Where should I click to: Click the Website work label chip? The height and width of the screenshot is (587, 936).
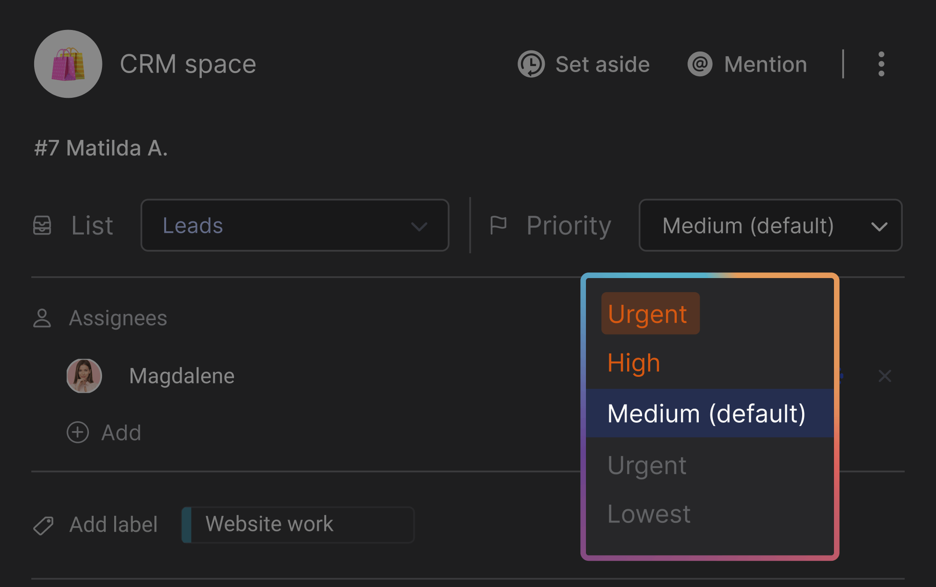pyautogui.click(x=298, y=525)
